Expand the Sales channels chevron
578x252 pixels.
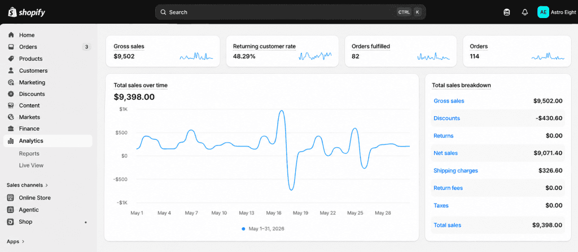(x=47, y=185)
